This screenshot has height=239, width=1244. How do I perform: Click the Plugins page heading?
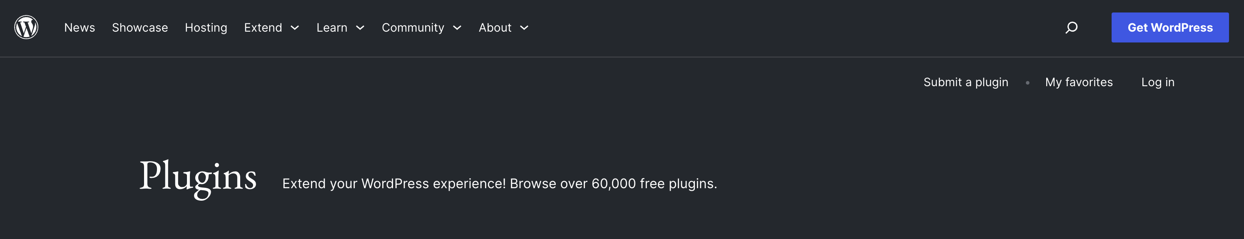(198, 177)
